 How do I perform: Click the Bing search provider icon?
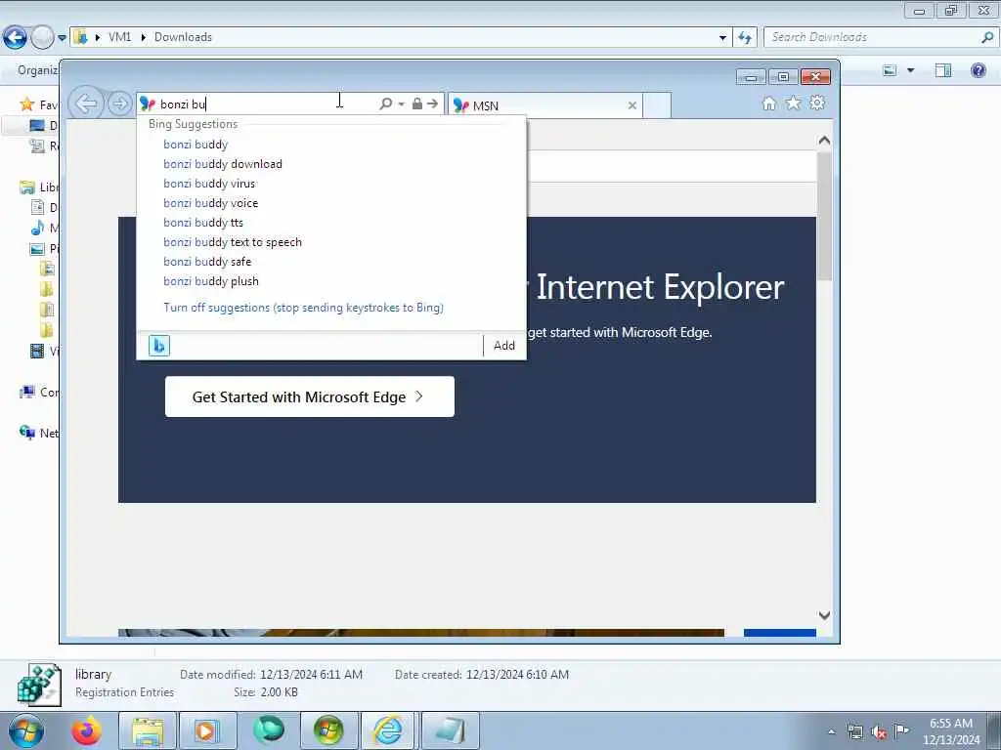point(159,346)
